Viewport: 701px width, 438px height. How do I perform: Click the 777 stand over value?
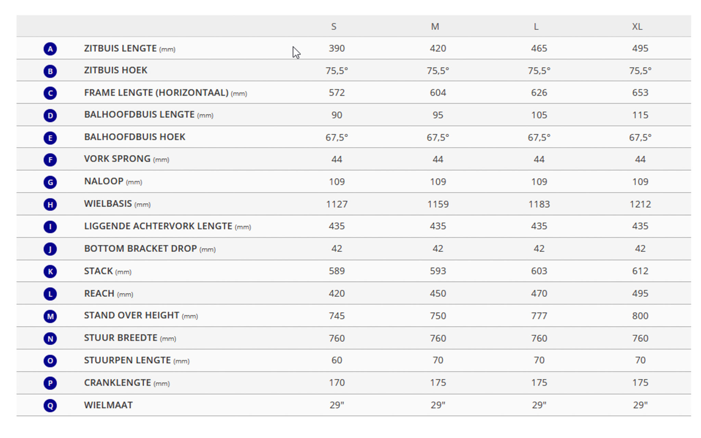click(x=539, y=316)
